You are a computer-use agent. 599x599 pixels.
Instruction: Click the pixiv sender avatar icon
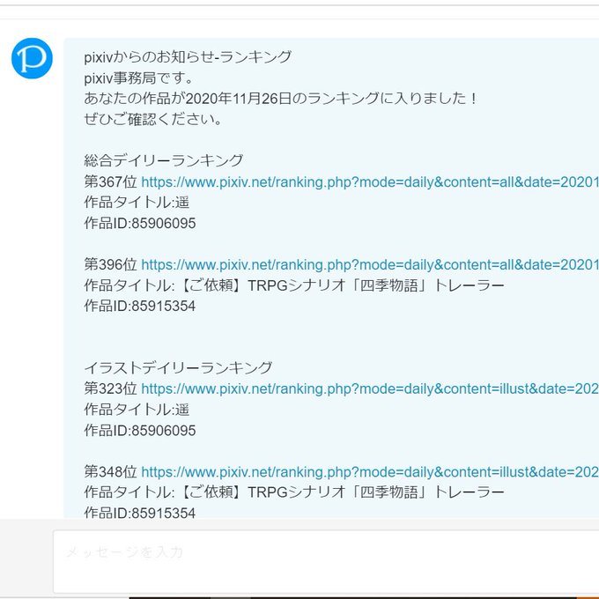32,58
